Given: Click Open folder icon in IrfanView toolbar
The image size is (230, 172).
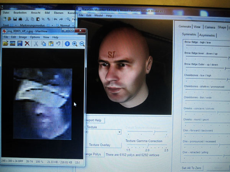Looking at the screenshot, I should click(x=5, y=44).
